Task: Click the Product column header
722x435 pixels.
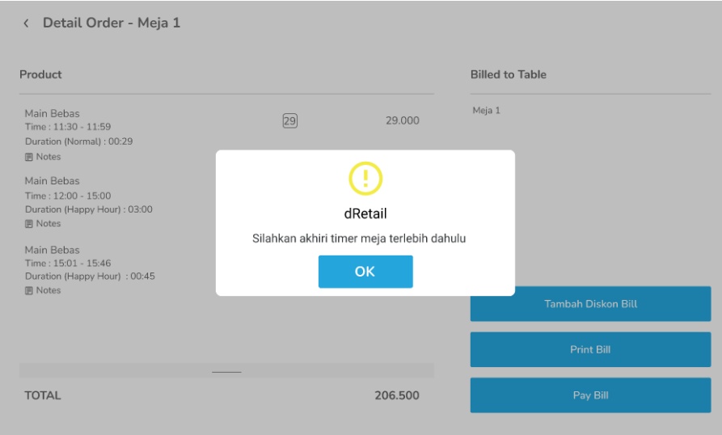Action: click(x=40, y=74)
